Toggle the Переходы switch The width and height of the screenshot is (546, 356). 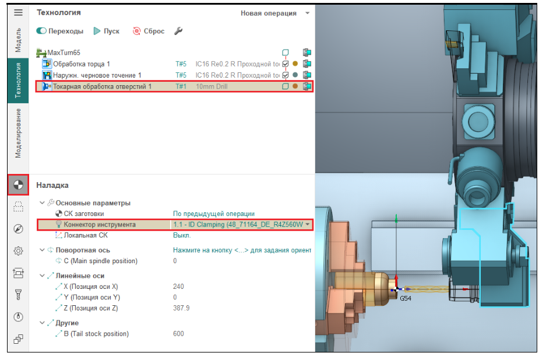pos(42,31)
